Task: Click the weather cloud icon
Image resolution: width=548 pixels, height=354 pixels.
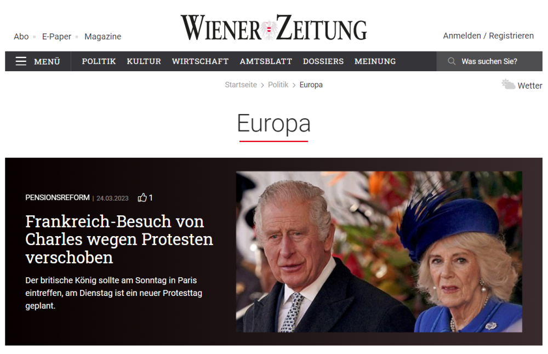Action: [x=508, y=84]
